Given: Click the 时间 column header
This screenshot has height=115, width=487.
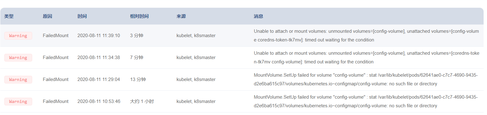Looking at the screenshot, I should tap(82, 16).
